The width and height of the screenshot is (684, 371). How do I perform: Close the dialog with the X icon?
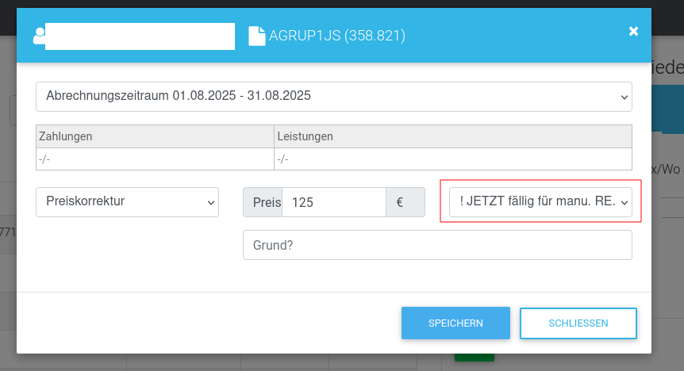pos(633,32)
